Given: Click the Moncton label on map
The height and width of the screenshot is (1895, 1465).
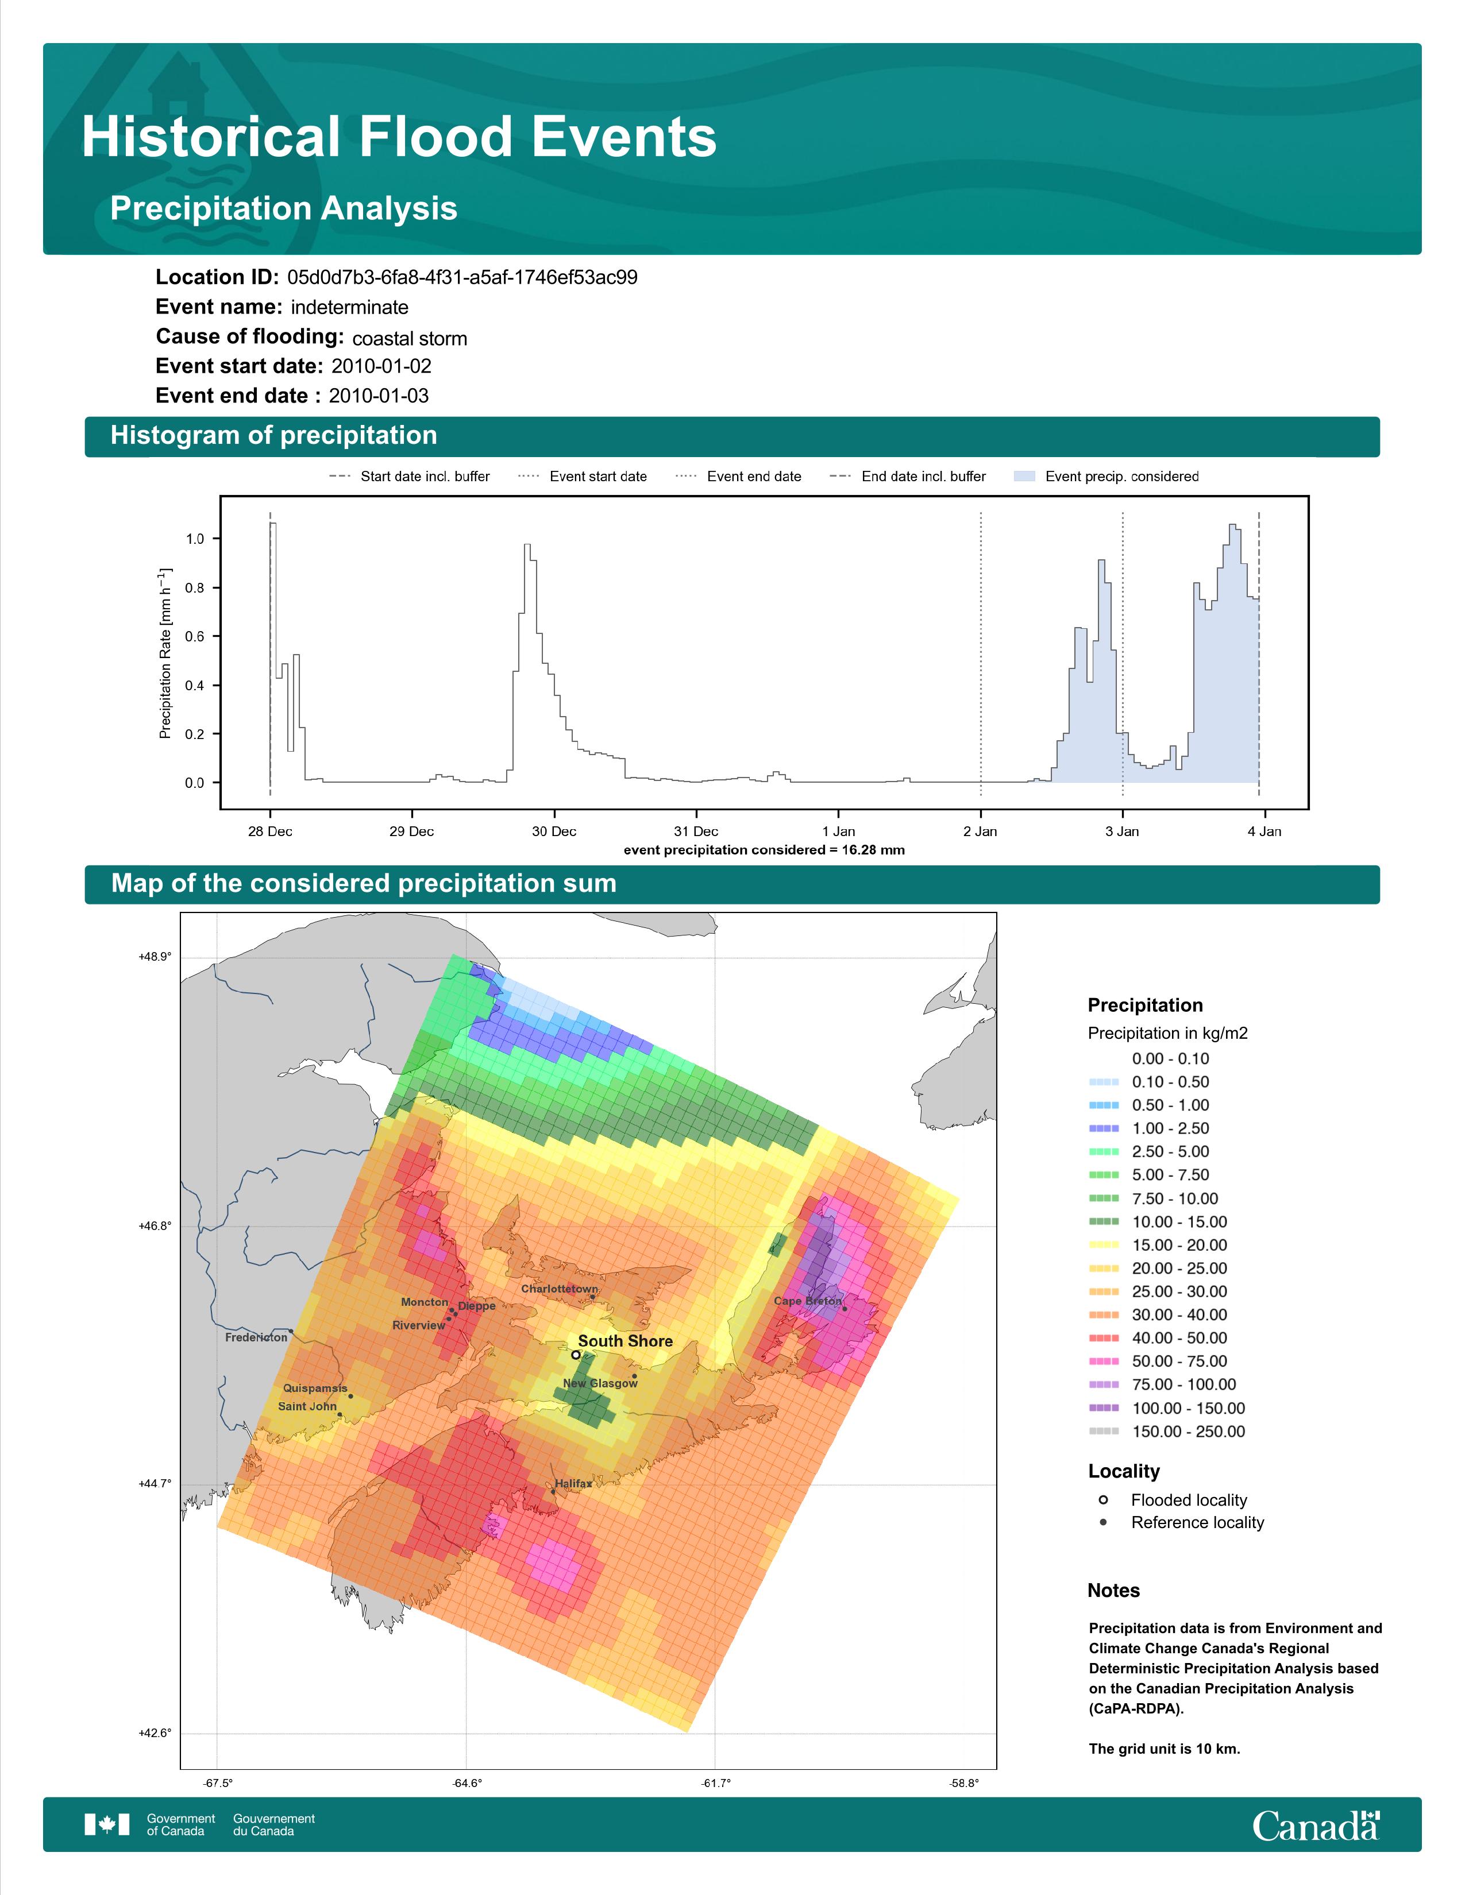Looking at the screenshot, I should coord(425,1301).
